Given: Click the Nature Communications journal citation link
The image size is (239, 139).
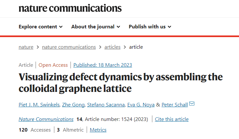Looking at the screenshot, I should click(x=46, y=119).
